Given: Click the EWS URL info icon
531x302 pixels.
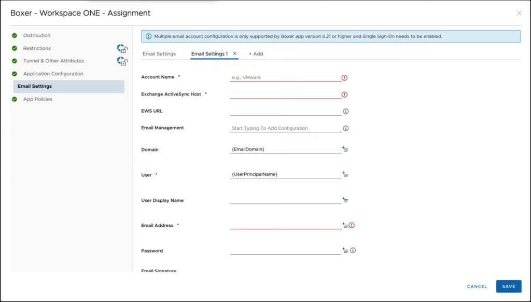Looking at the screenshot, I should (x=346, y=111).
